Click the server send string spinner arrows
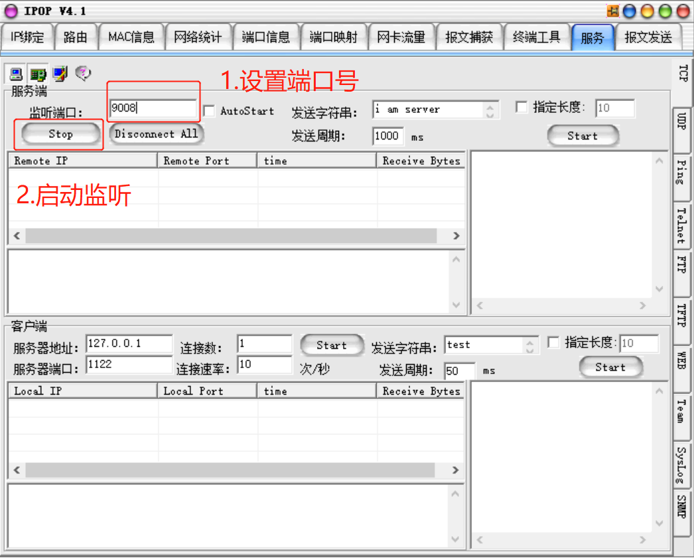This screenshot has height=558, width=694. pyautogui.click(x=490, y=110)
